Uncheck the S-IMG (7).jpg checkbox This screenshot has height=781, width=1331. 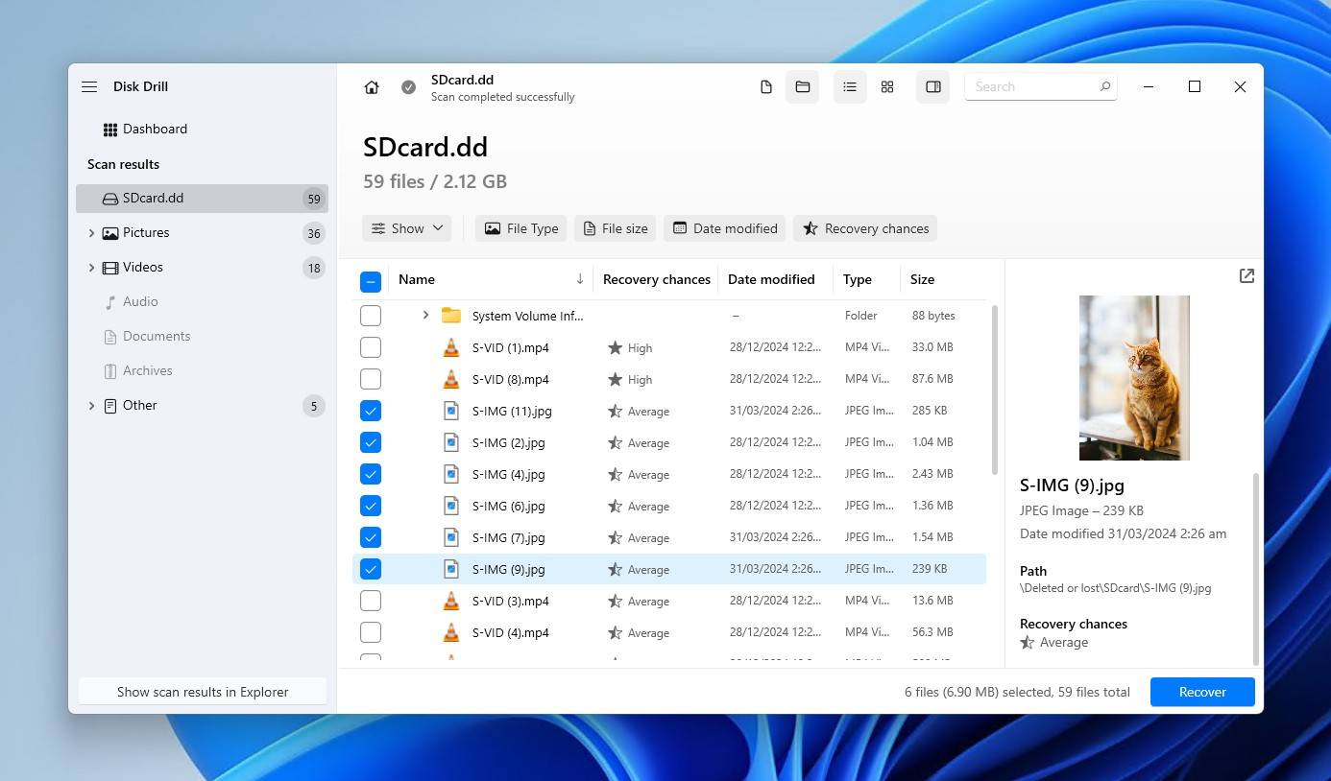(x=371, y=537)
